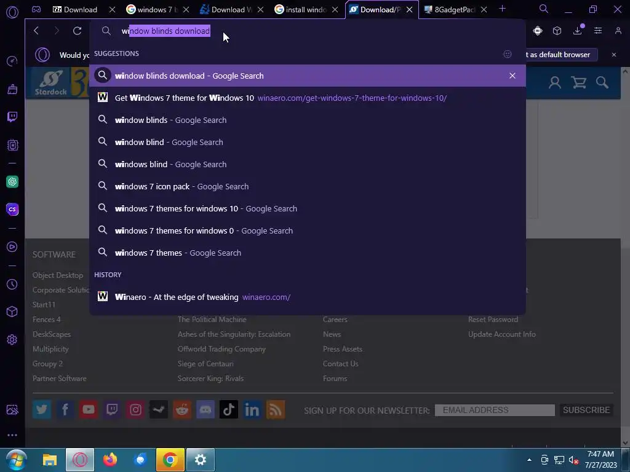Click the address bar search field

[x=308, y=31]
